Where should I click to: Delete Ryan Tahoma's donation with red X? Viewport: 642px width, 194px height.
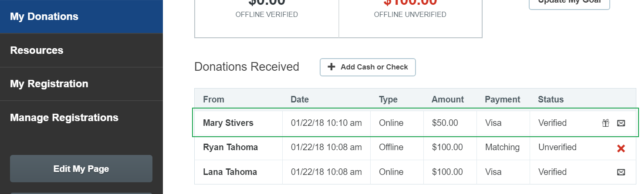click(x=621, y=148)
